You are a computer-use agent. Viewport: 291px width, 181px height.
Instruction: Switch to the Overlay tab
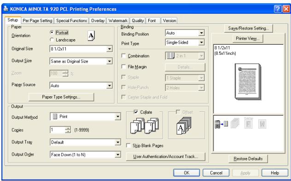(98, 21)
